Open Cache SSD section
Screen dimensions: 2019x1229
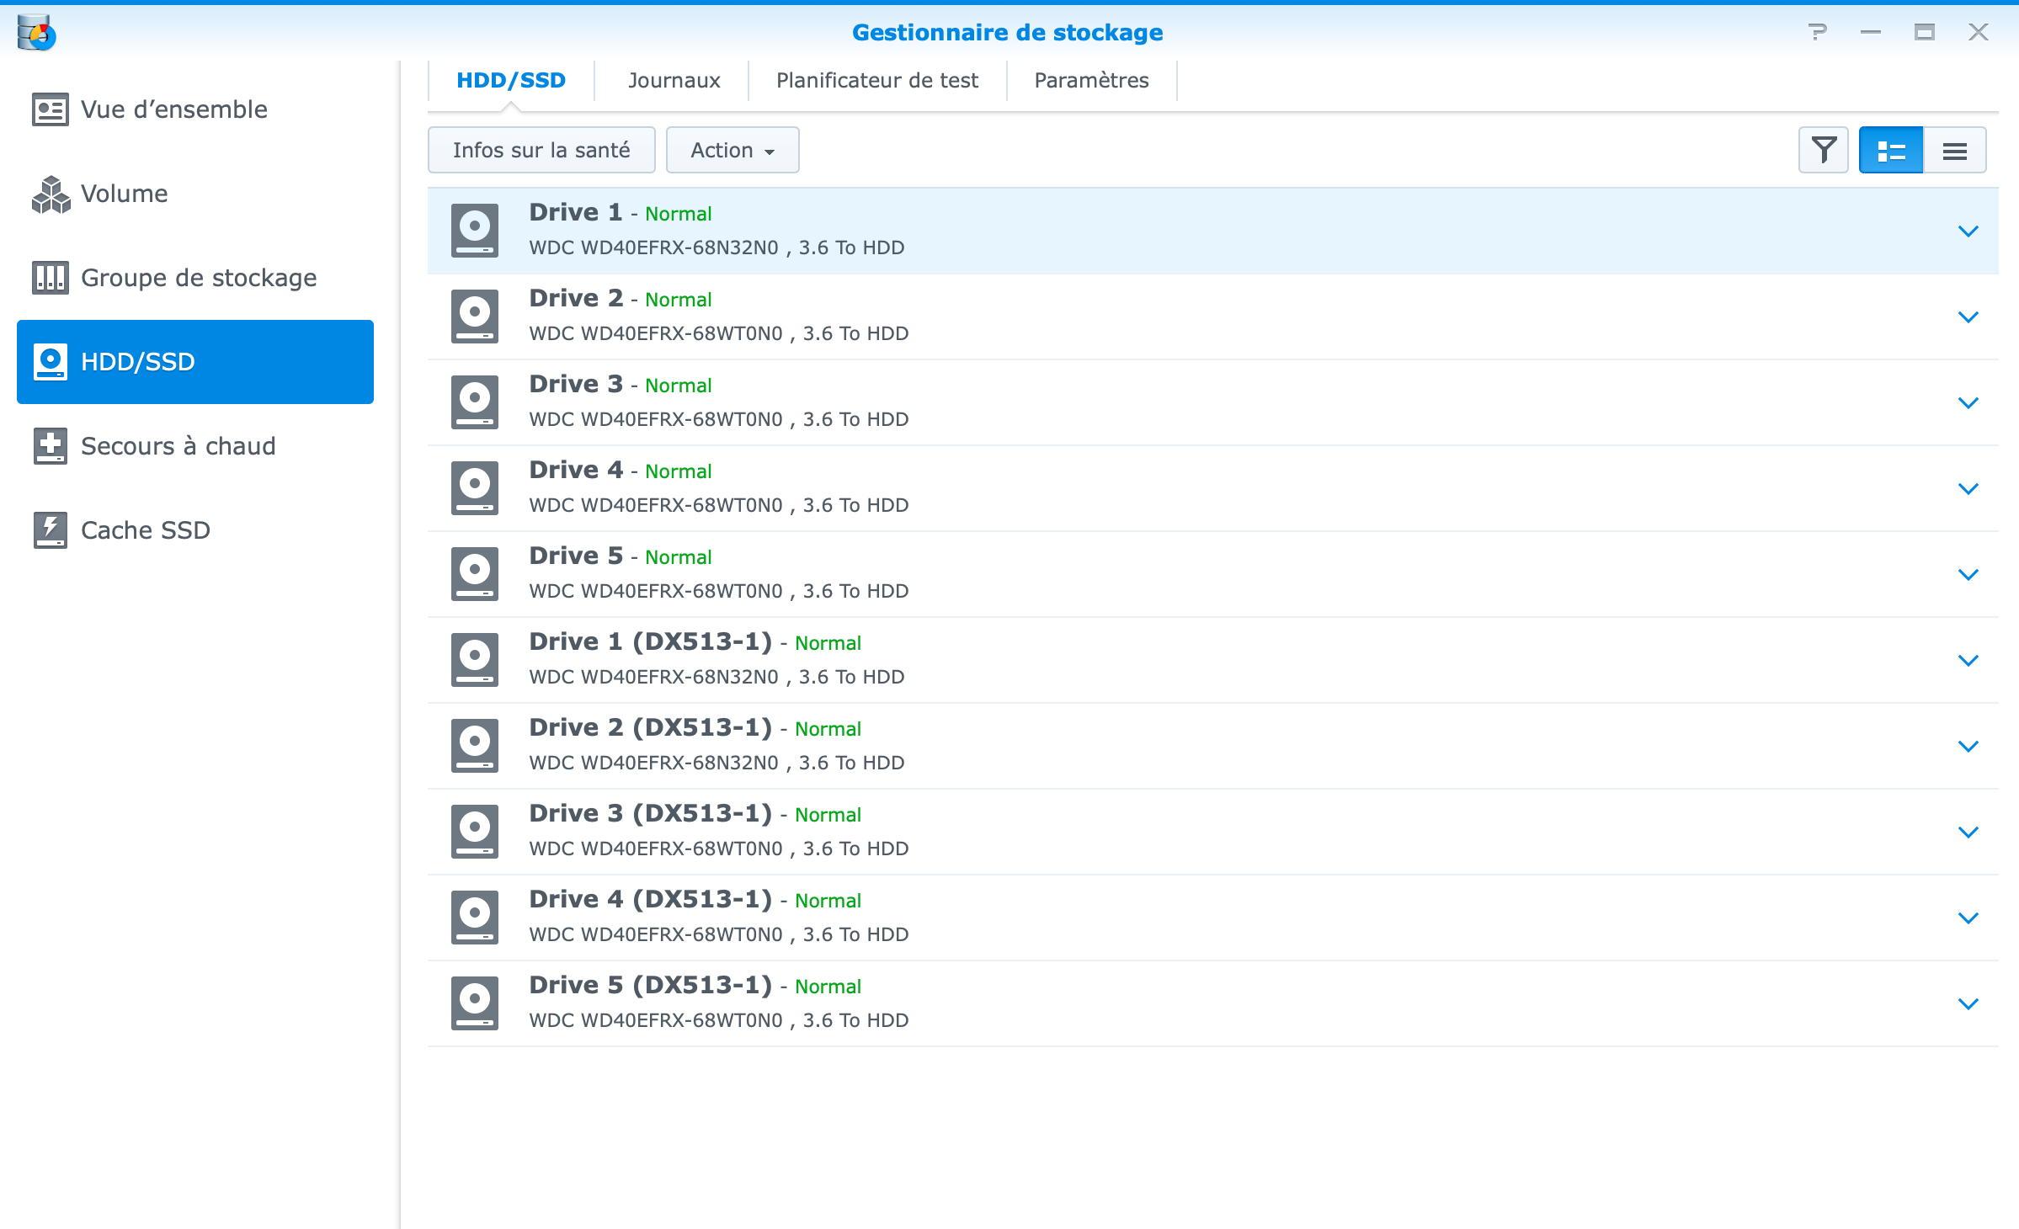145,530
